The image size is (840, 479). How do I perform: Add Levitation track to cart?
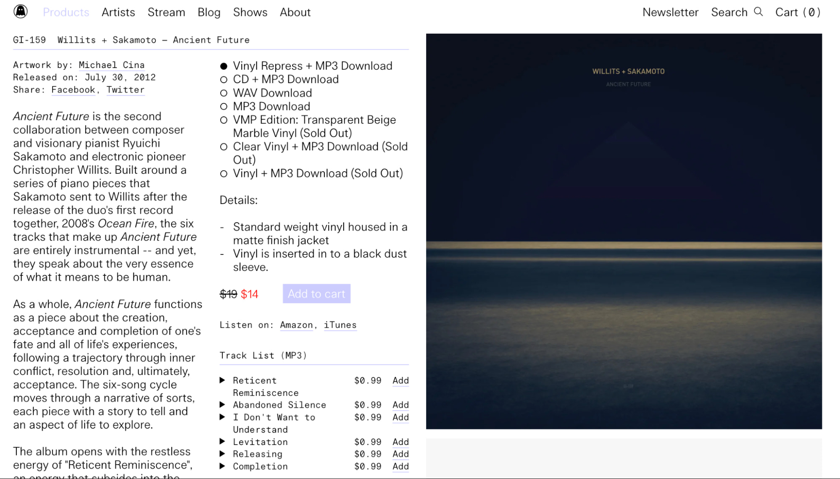tap(400, 442)
